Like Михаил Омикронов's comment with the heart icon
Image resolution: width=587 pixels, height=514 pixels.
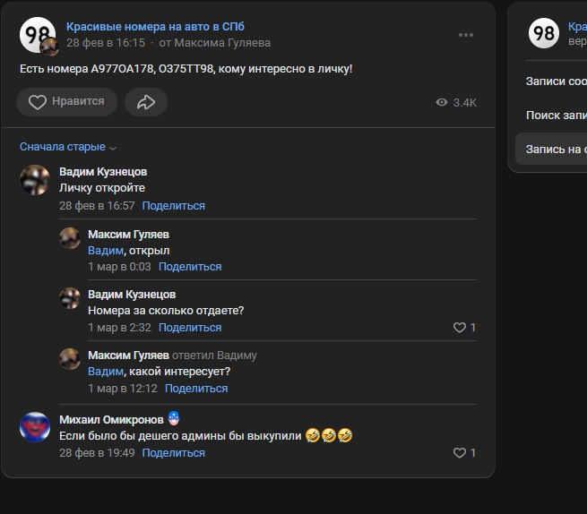pos(460,452)
